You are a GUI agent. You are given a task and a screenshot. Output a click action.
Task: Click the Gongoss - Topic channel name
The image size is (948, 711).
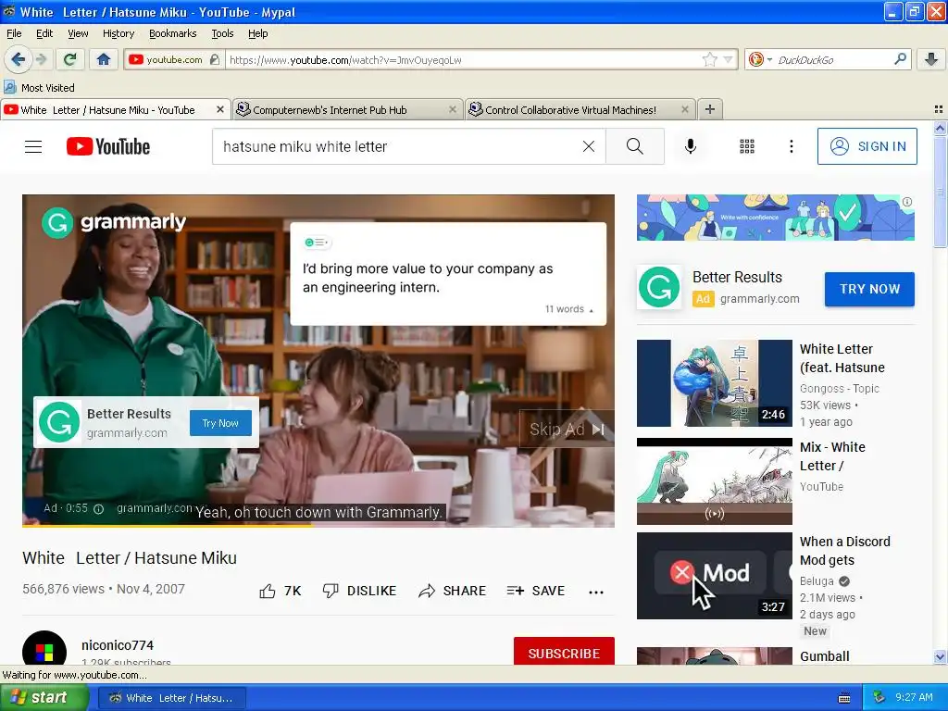point(839,388)
